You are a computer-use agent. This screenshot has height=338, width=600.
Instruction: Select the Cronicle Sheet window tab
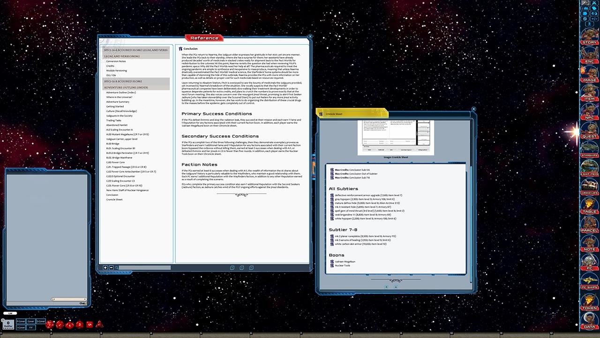[x=334, y=114]
